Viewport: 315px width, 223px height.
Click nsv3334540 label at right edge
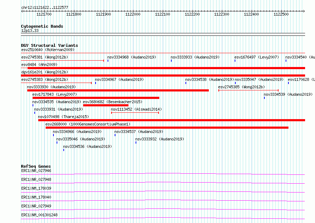tap(300, 57)
